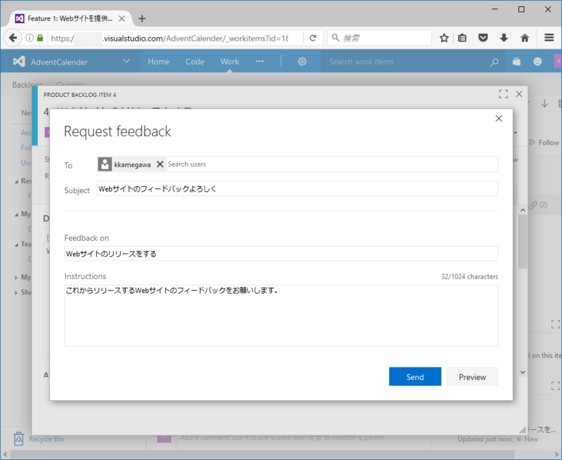Image resolution: width=562 pixels, height=460 pixels.
Task: Select the Feature 1 browser tab
Action: (x=70, y=18)
